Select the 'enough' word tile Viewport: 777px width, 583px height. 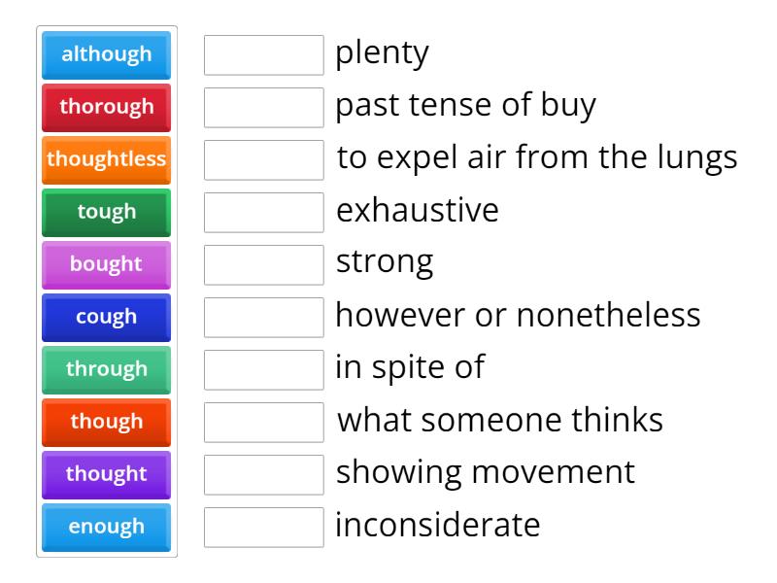pyautogui.click(x=106, y=527)
